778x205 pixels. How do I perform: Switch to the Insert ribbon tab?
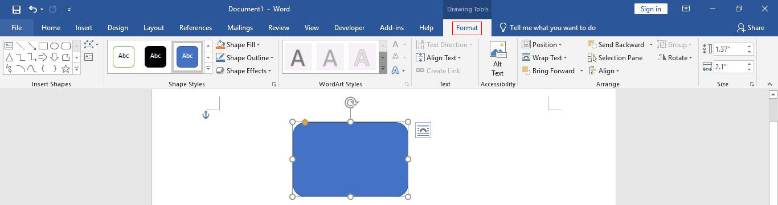(84, 28)
